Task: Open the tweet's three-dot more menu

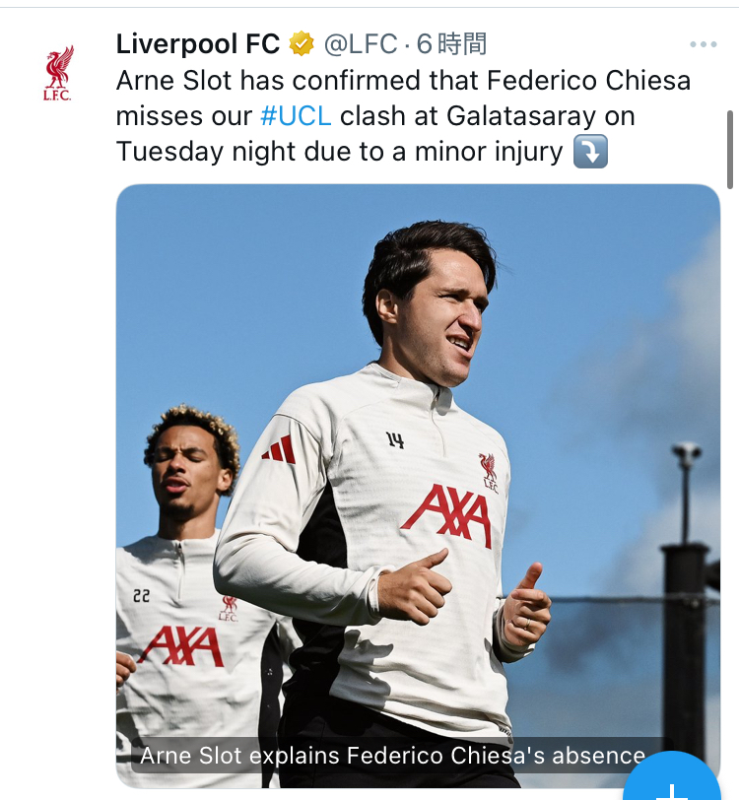Action: (703, 44)
